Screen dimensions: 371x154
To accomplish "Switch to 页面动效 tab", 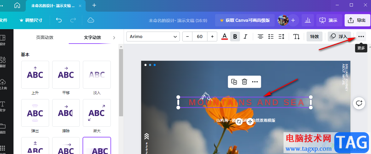I will 45,37.
